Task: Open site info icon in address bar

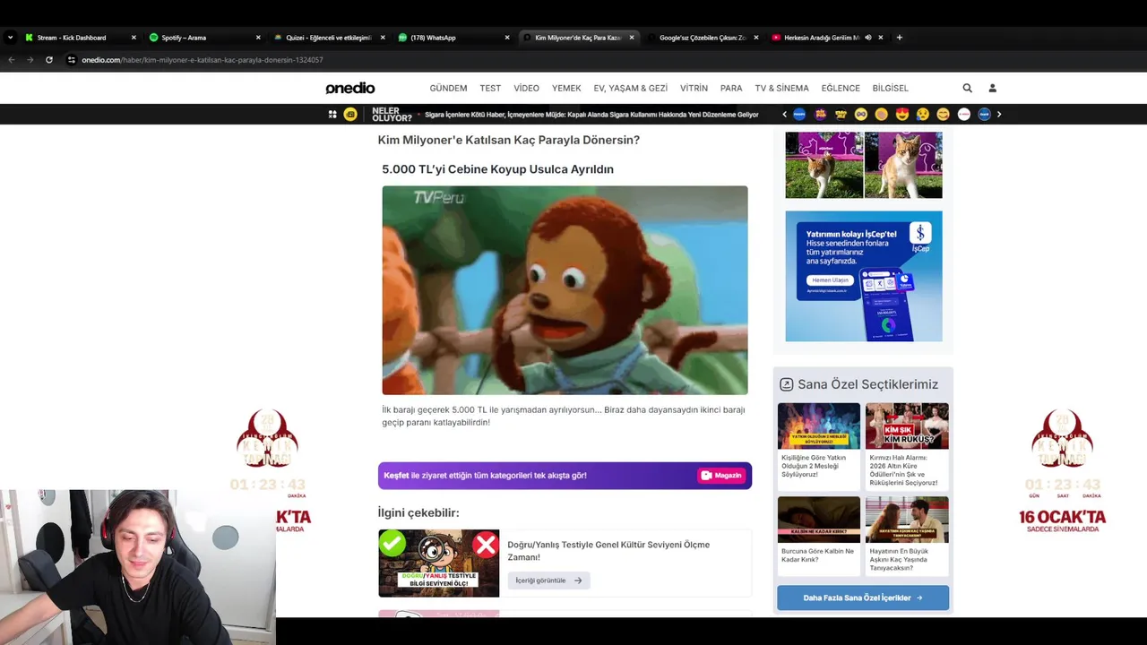Action: click(72, 60)
